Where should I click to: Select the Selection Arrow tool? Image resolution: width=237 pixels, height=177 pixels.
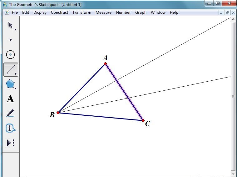click(x=10, y=25)
